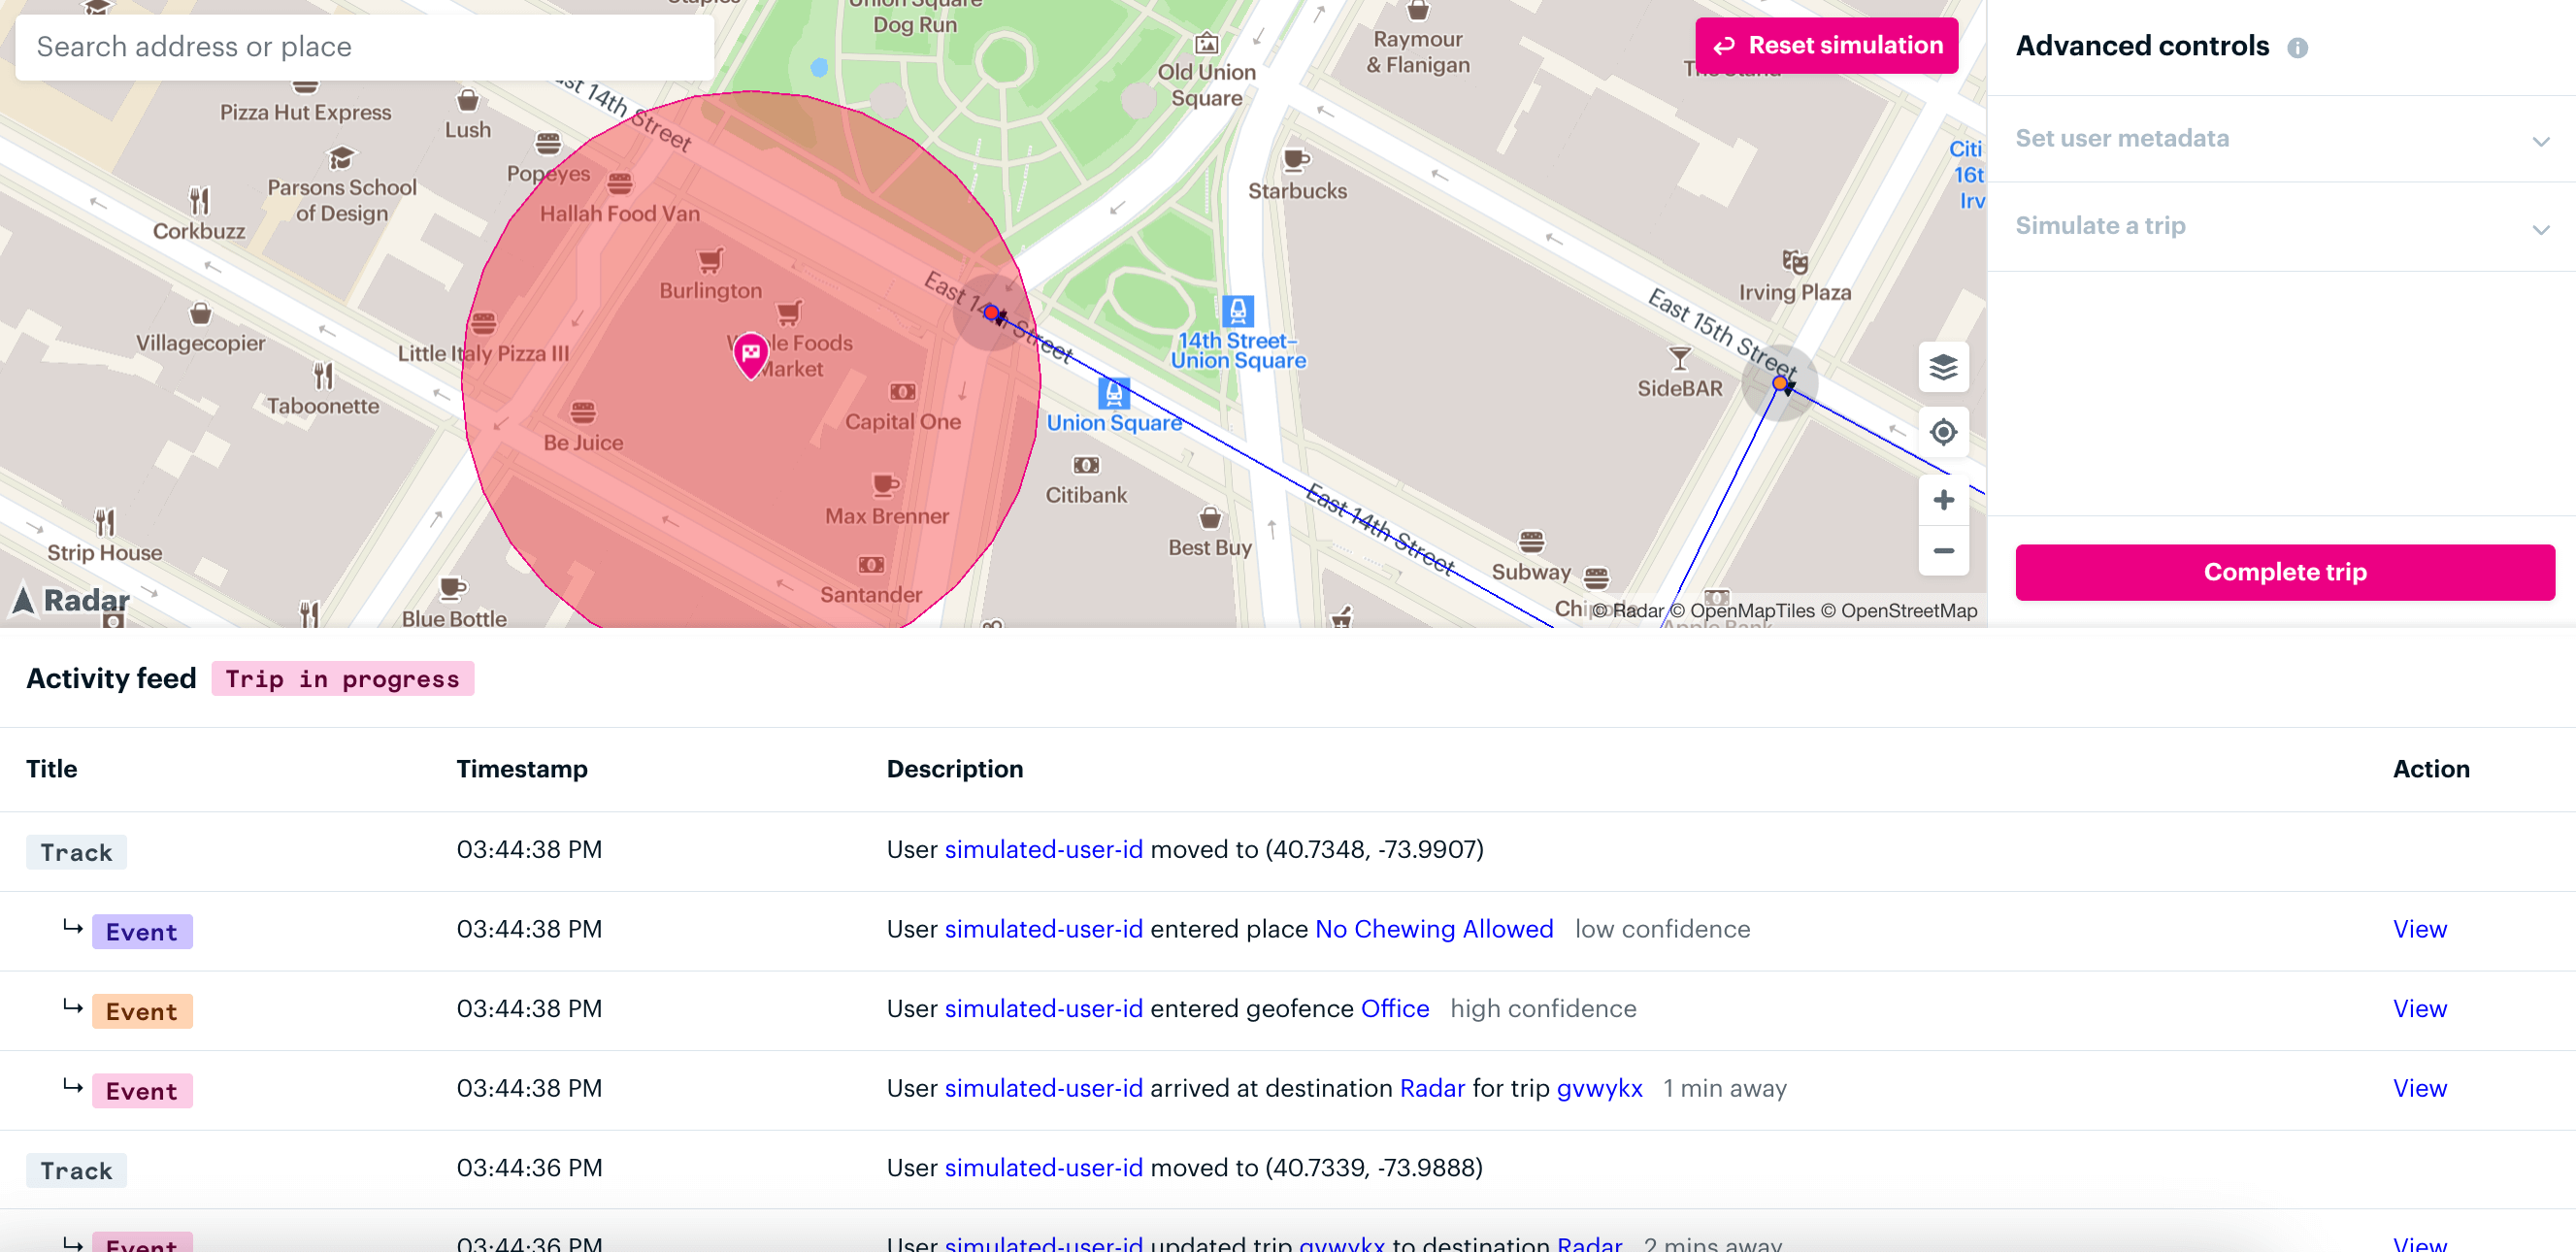Click the Union Square station icon
This screenshot has height=1252, width=2576.
(x=1113, y=393)
